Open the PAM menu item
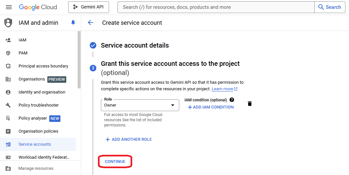Viewport: 349px width, 175px height. coord(23,53)
